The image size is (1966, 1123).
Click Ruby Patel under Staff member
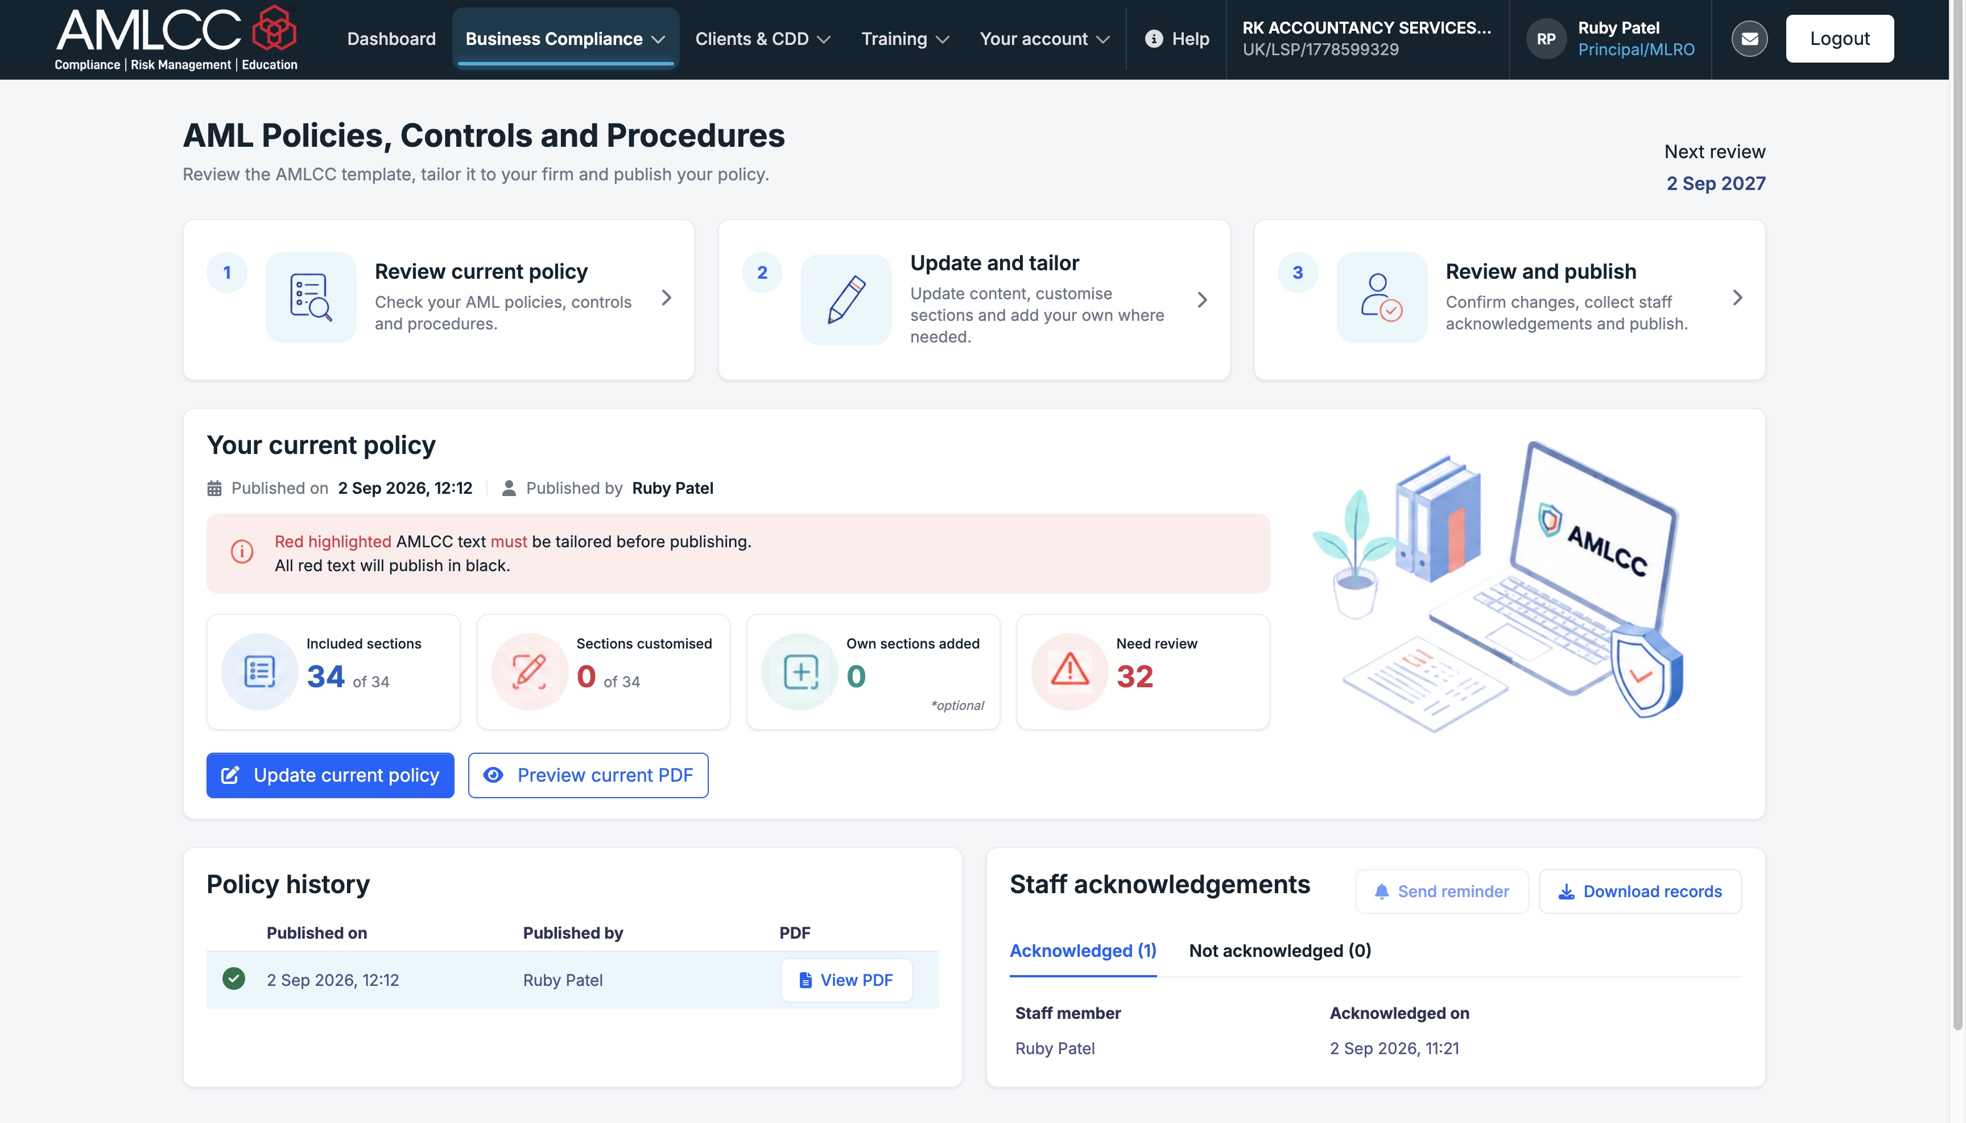coord(1054,1048)
